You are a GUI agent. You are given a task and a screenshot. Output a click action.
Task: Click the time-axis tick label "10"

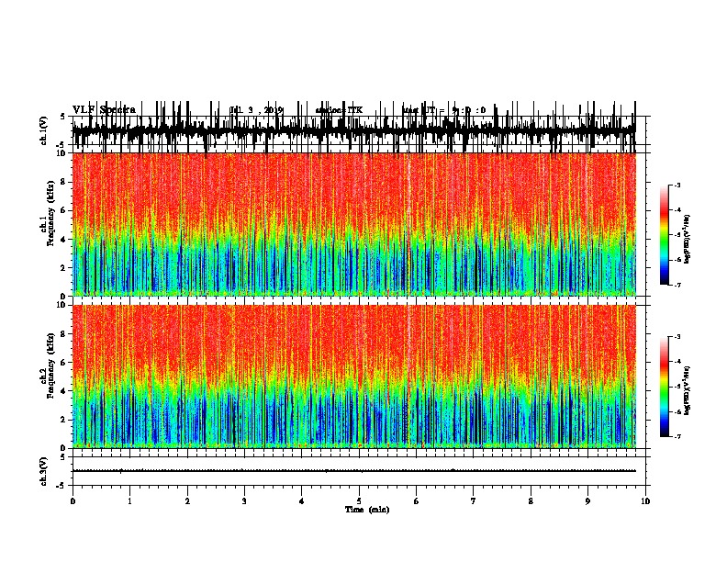[645, 501]
